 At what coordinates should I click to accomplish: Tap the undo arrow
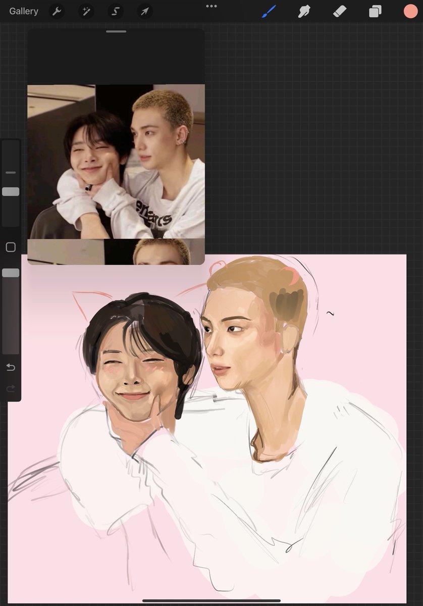[x=11, y=367]
